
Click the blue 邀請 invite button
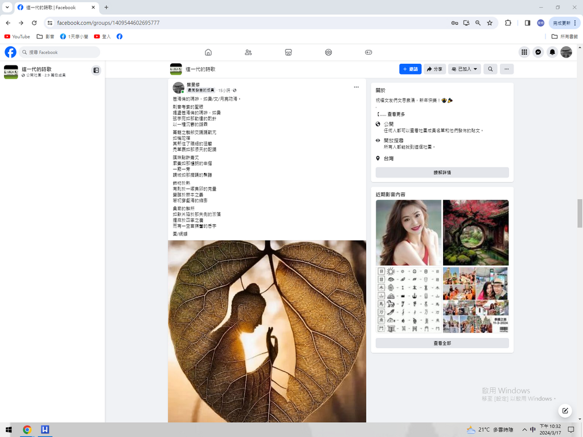410,69
